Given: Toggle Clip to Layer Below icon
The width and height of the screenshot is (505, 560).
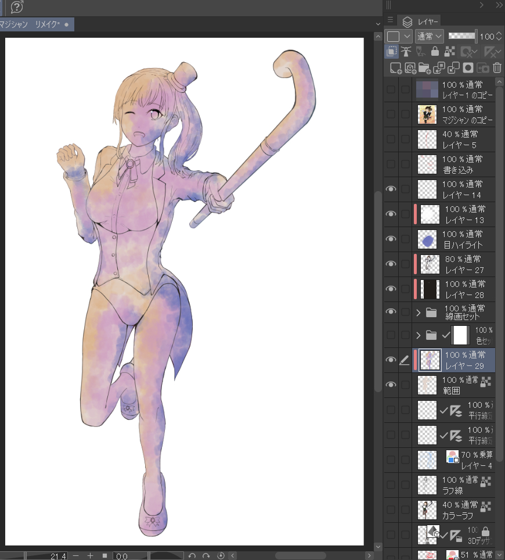Looking at the screenshot, I should coord(391,52).
